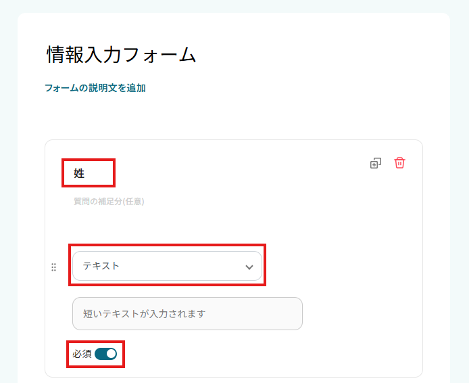Toggle the 必須 required switch off
Image resolution: width=469 pixels, height=383 pixels.
tap(106, 354)
